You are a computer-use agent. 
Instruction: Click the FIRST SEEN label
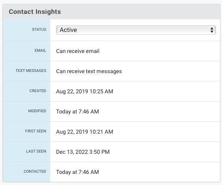coord(36,131)
